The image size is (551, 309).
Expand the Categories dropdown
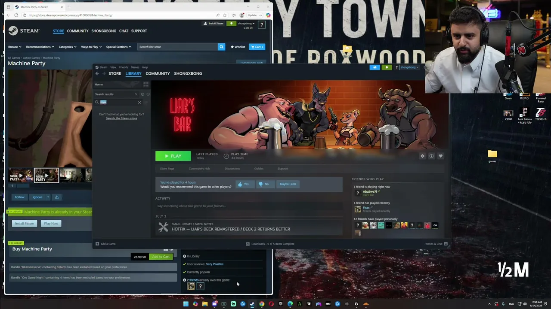click(67, 47)
